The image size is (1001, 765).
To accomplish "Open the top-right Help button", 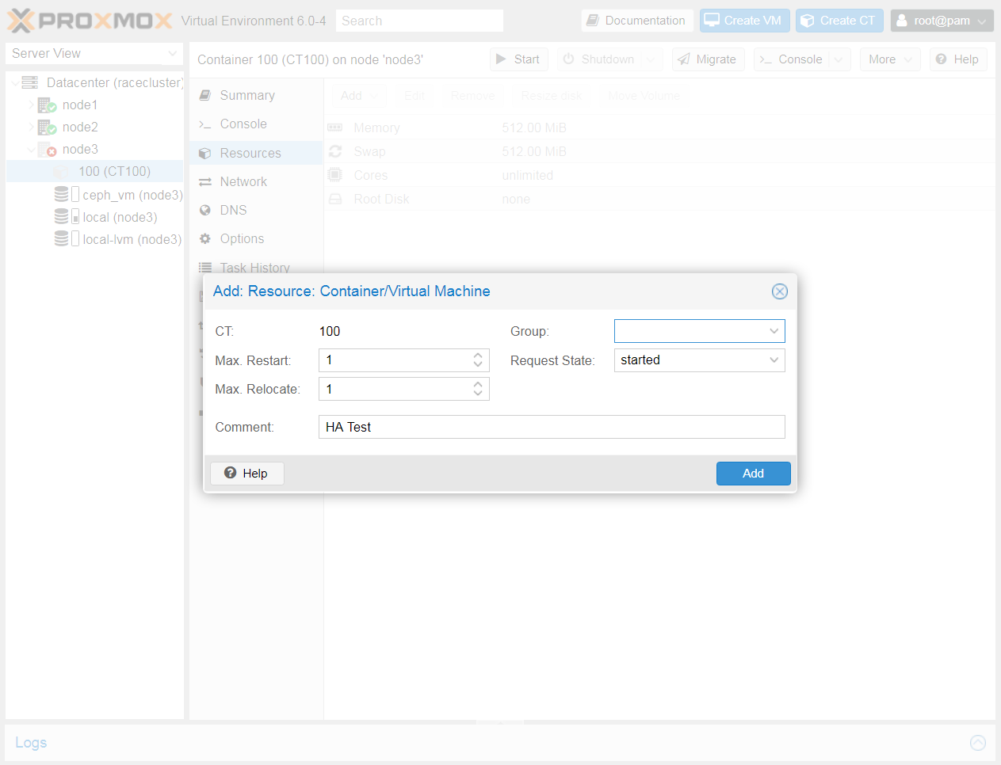I will click(x=957, y=59).
